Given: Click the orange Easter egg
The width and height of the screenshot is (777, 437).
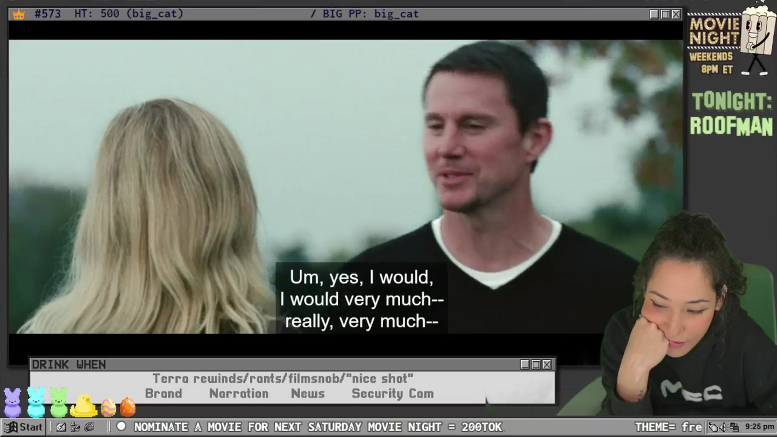Looking at the screenshot, I should [127, 407].
